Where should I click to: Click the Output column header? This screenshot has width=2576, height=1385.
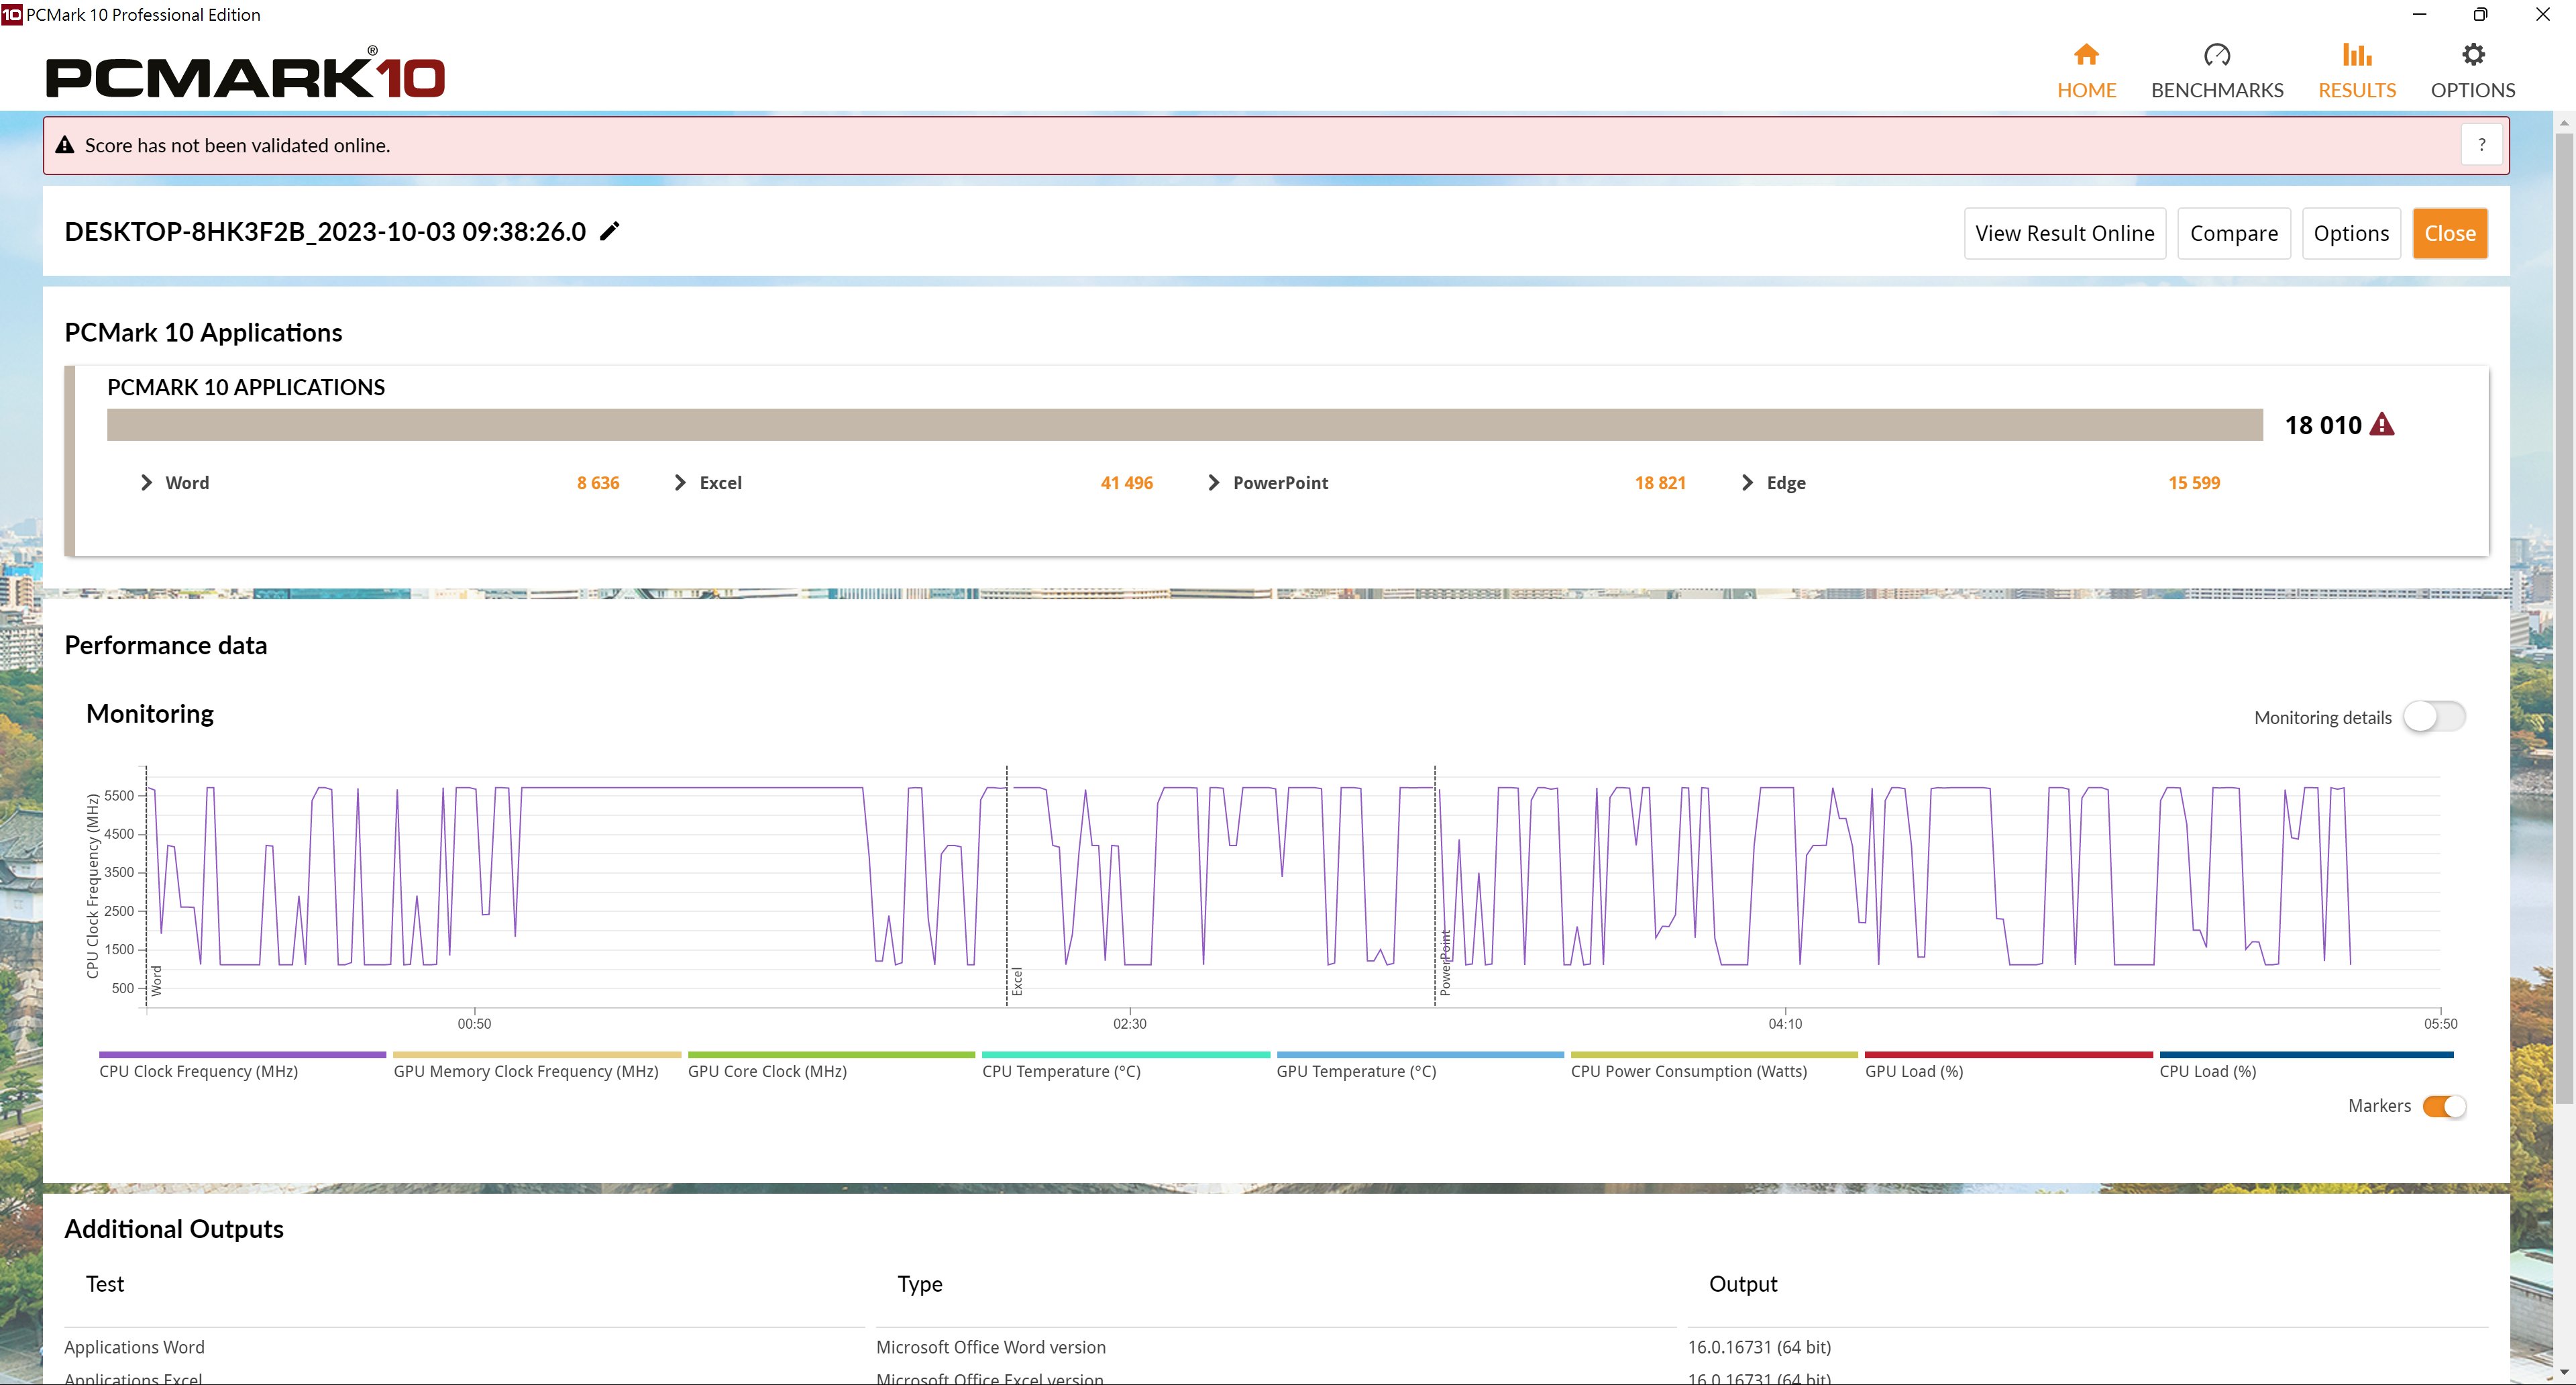1742,1284
